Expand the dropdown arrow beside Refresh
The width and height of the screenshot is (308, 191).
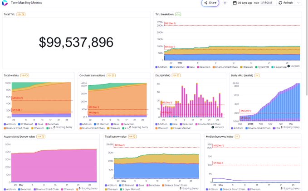tap(298, 3)
